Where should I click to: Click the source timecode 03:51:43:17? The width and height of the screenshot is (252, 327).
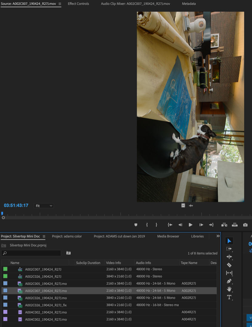(16, 205)
